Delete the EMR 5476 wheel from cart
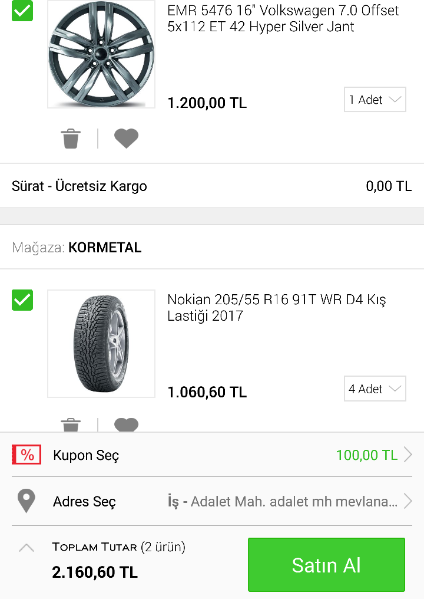Image resolution: width=424 pixels, height=599 pixels. coord(71,139)
